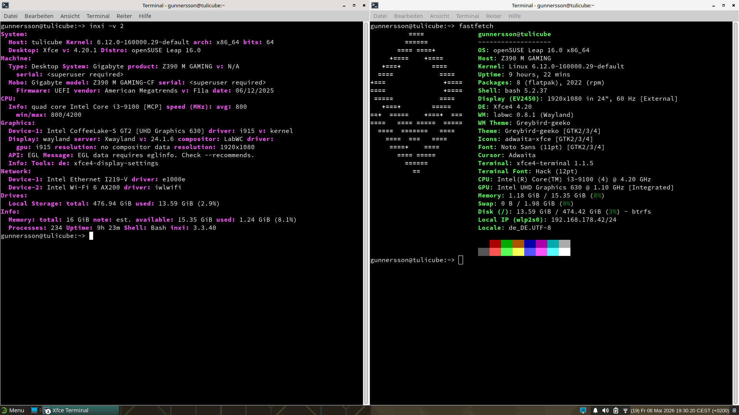This screenshot has width=739, height=415.
Task: Open Reiter menu in left terminal
Action: pyautogui.click(x=124, y=16)
